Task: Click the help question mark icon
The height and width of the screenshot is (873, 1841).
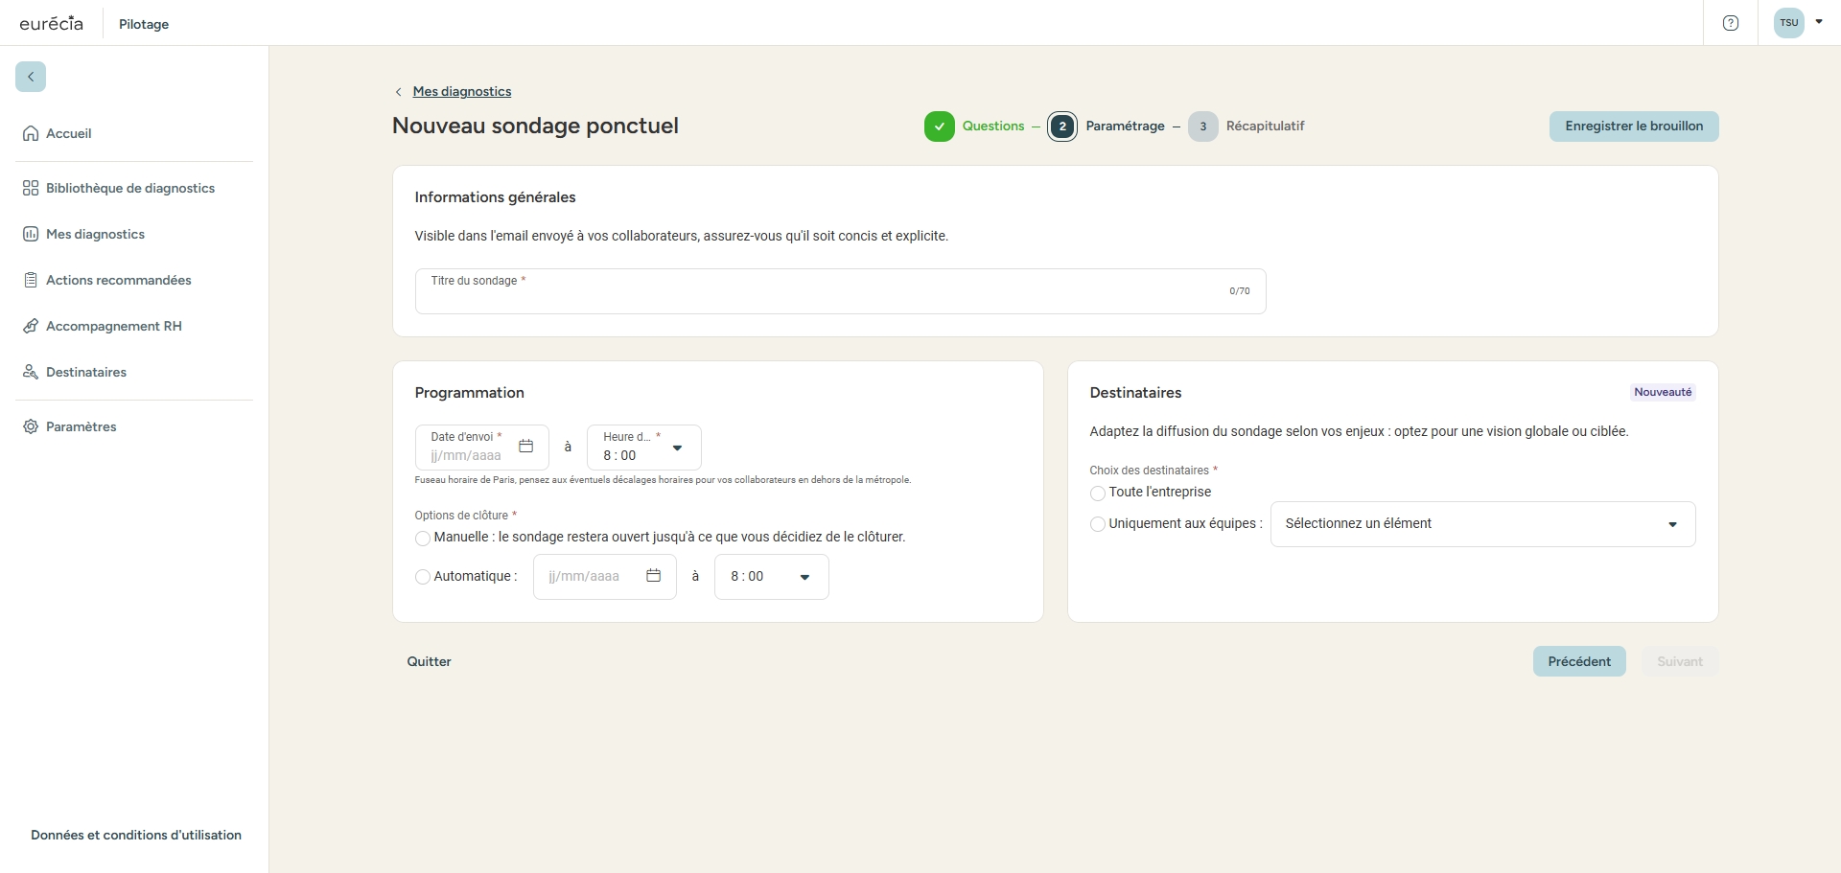Action: [x=1731, y=23]
